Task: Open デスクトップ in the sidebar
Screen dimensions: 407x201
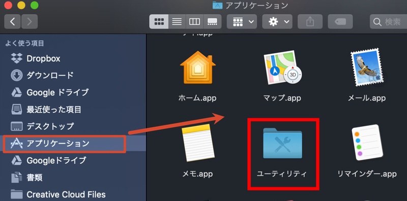Action: point(73,126)
